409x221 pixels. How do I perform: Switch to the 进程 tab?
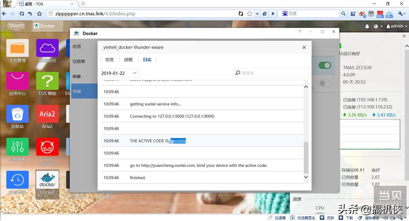point(128,59)
